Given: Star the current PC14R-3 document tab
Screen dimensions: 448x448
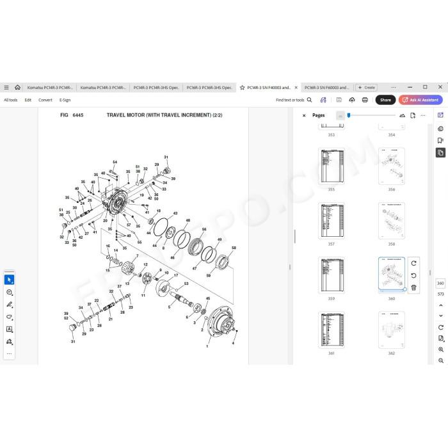Looking at the screenshot, I should pos(243,88).
